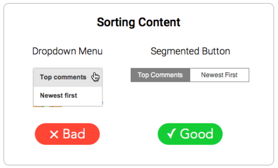Select the highlighted Top comments dropdown option
The width and height of the screenshot is (278, 168).
[68, 78]
